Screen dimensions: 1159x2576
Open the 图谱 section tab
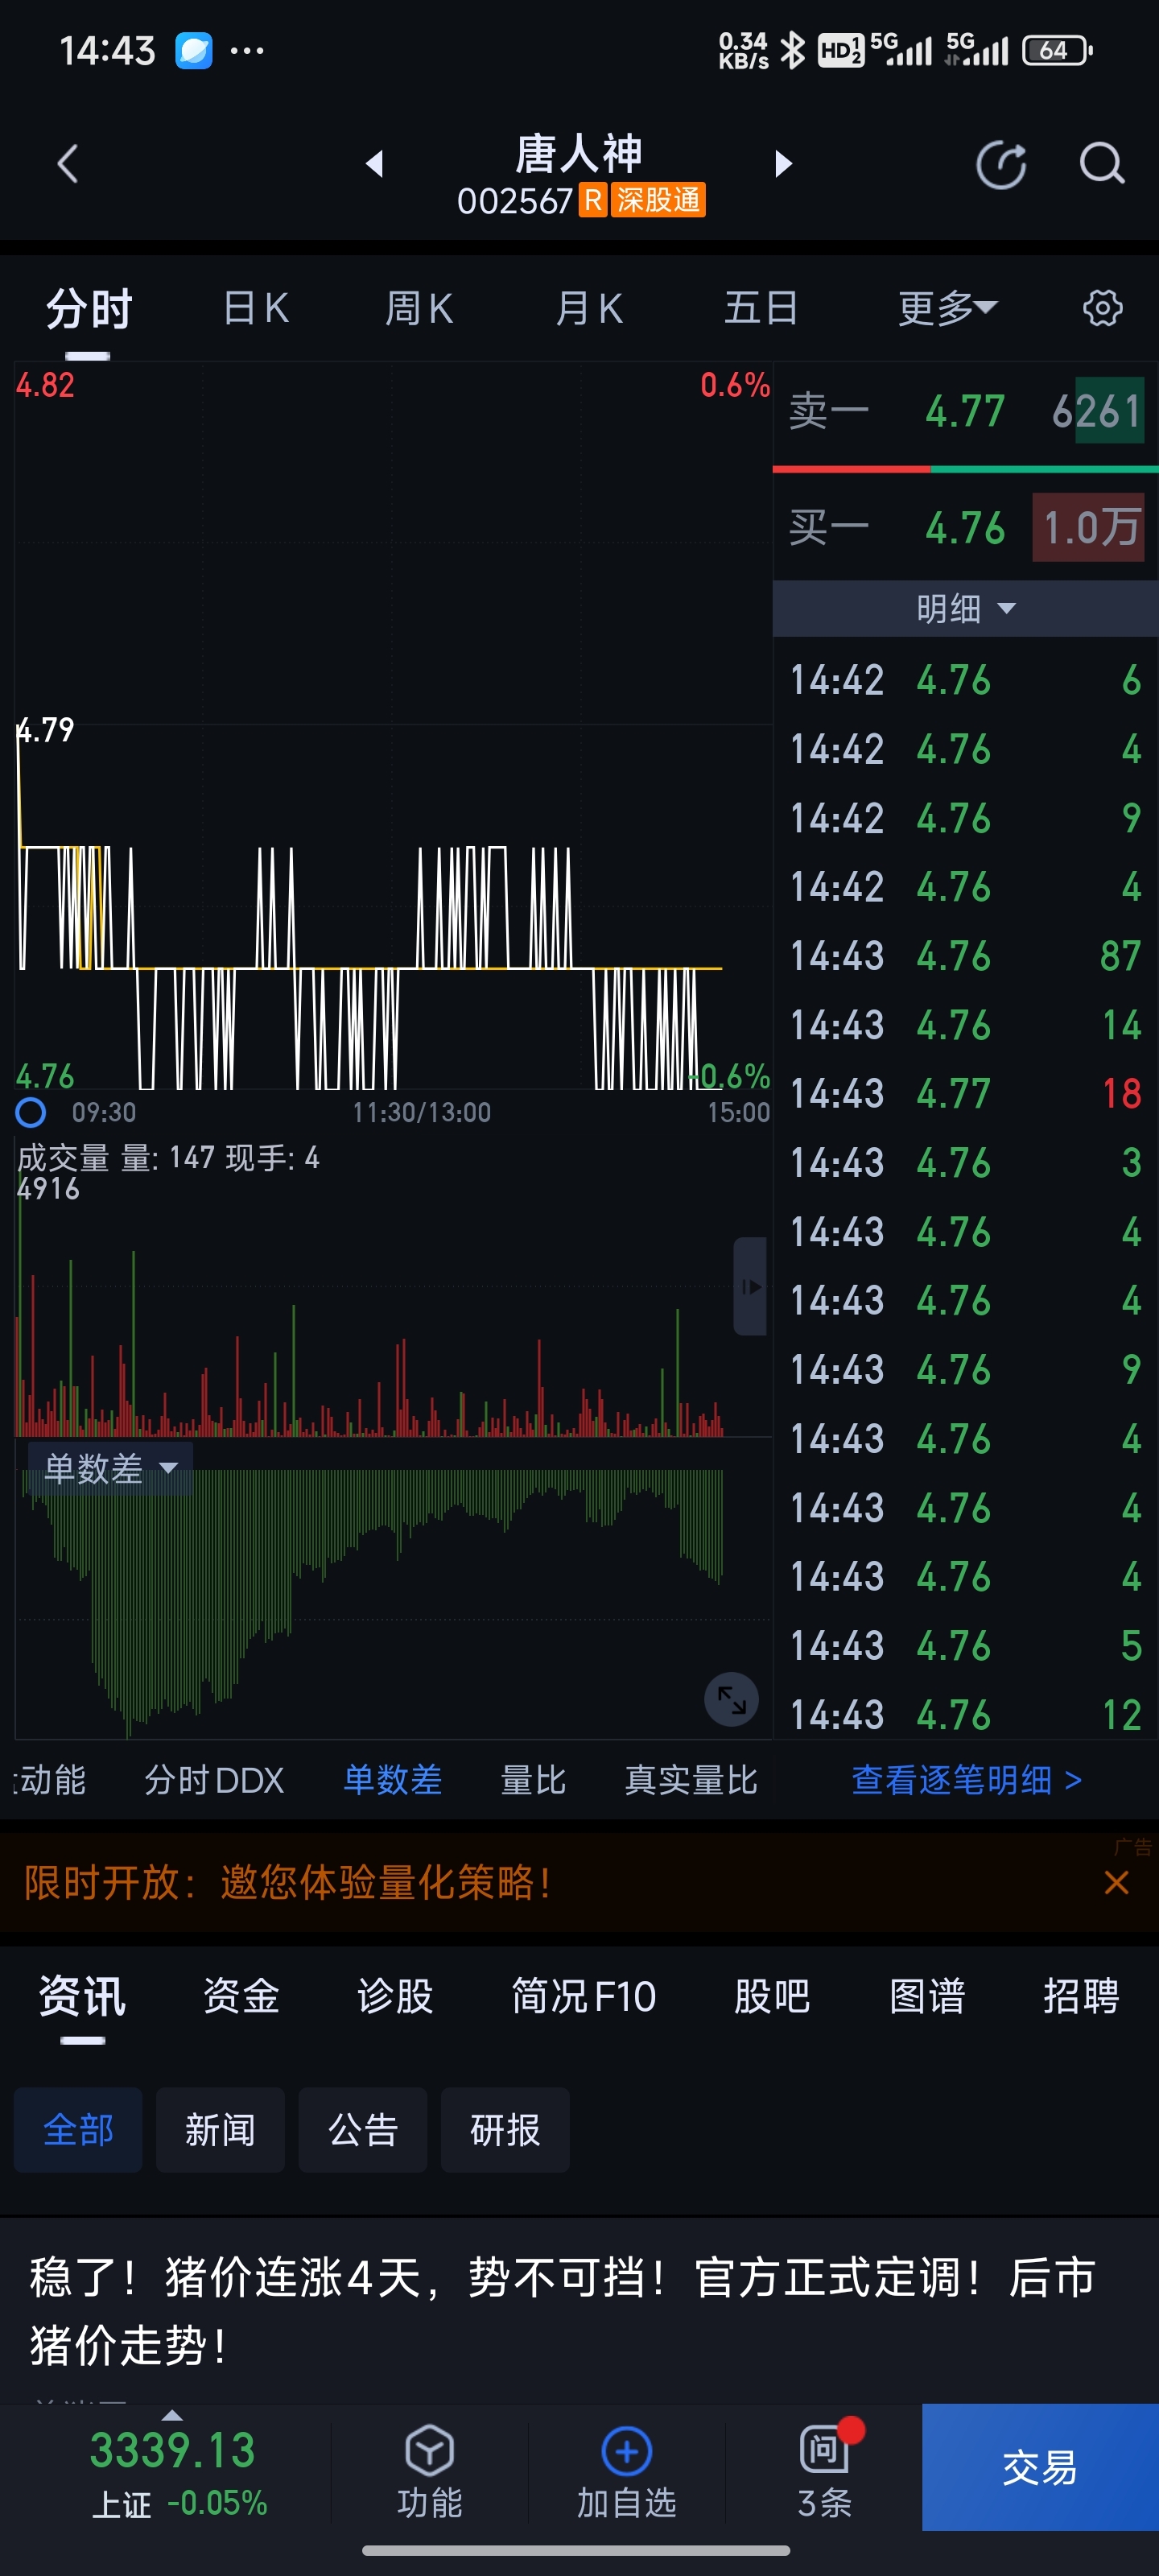click(927, 1996)
